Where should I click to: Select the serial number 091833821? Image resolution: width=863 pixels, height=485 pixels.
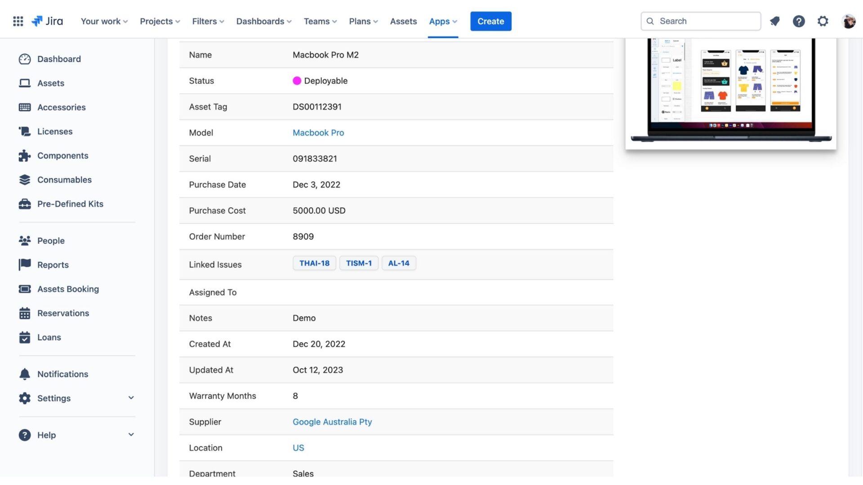click(315, 159)
